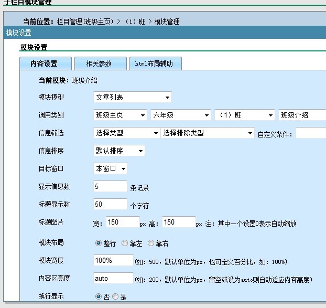Select the 靠左 layout radio button
Viewport: 326px width, 308px height.
124,243
